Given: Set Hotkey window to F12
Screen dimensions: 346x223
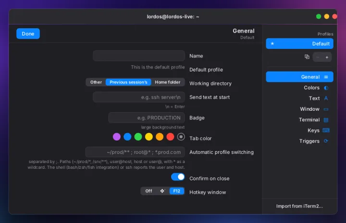Looking at the screenshot, I should 177,191.
